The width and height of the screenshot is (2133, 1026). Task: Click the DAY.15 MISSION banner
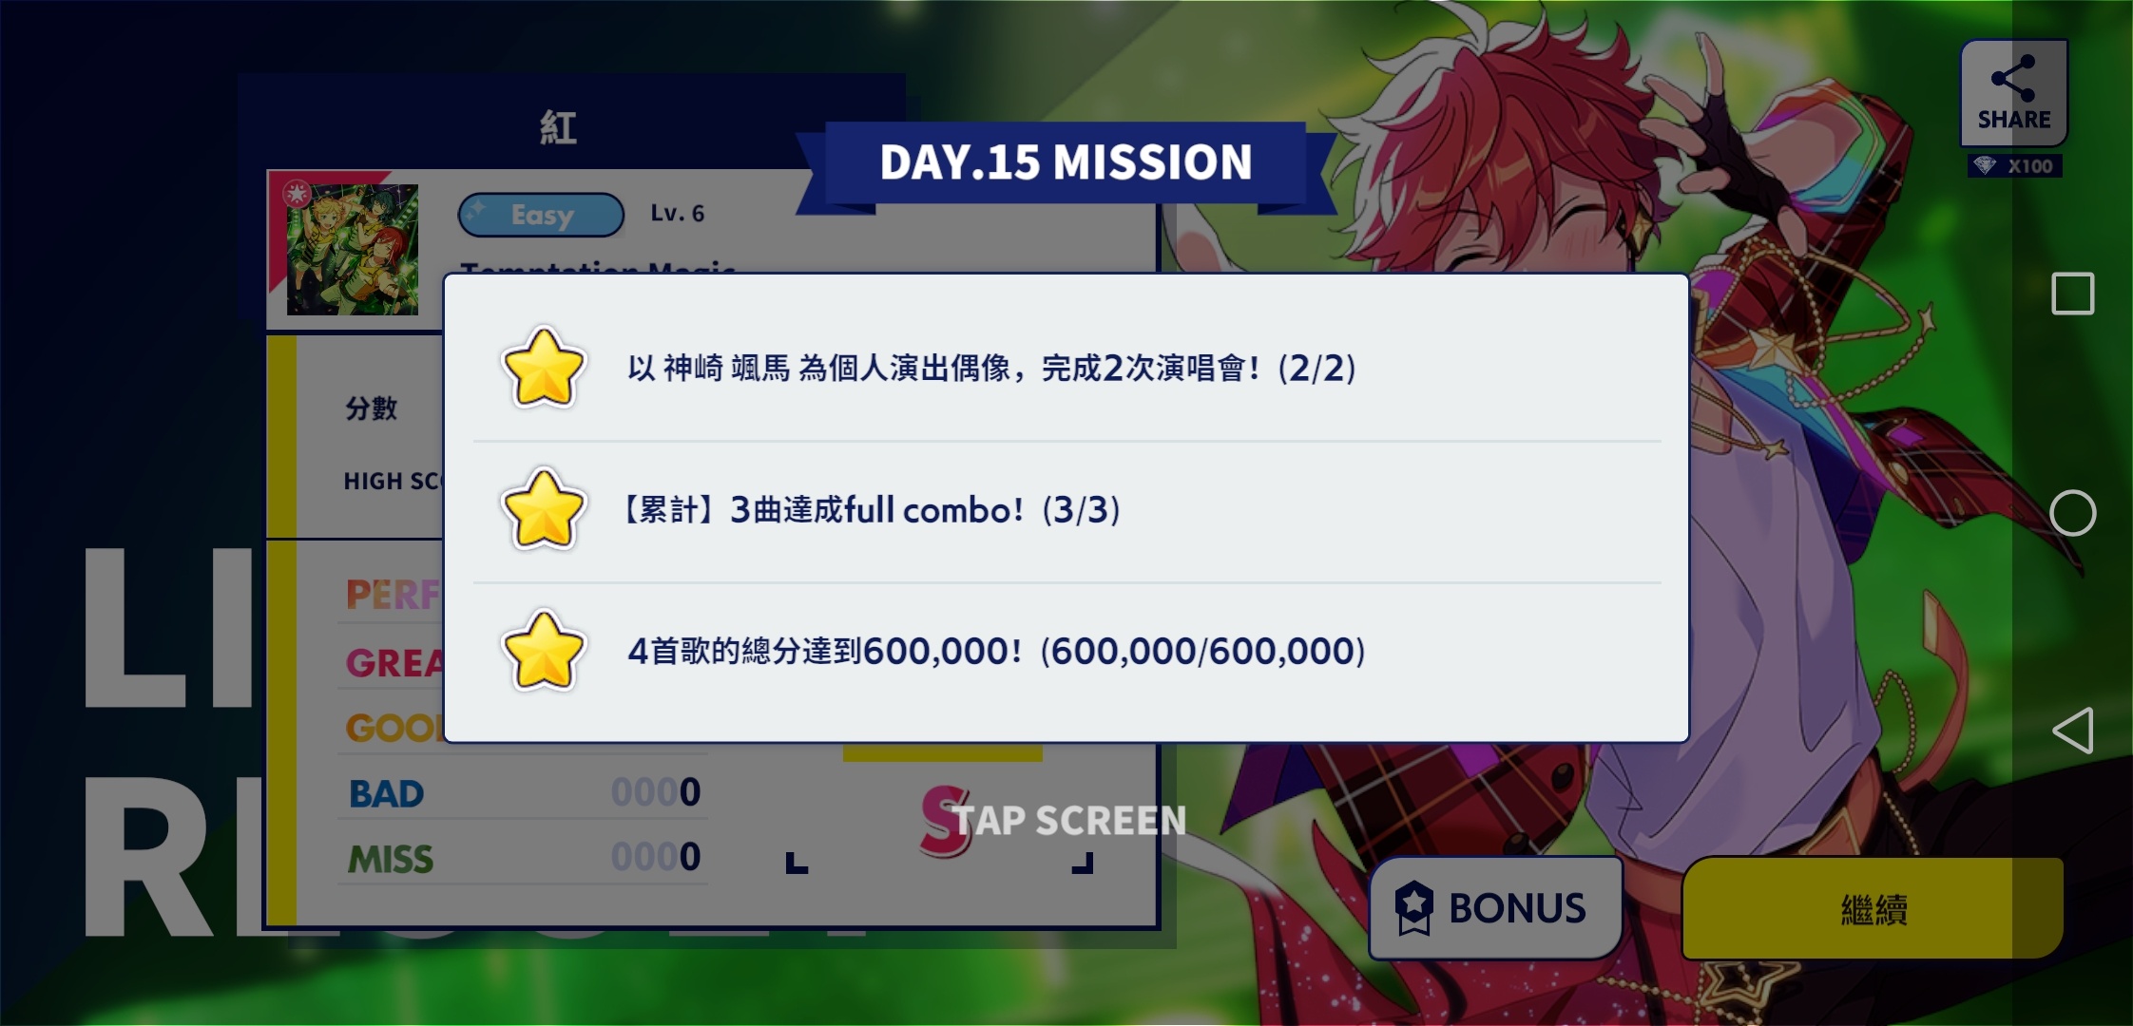click(x=1066, y=162)
